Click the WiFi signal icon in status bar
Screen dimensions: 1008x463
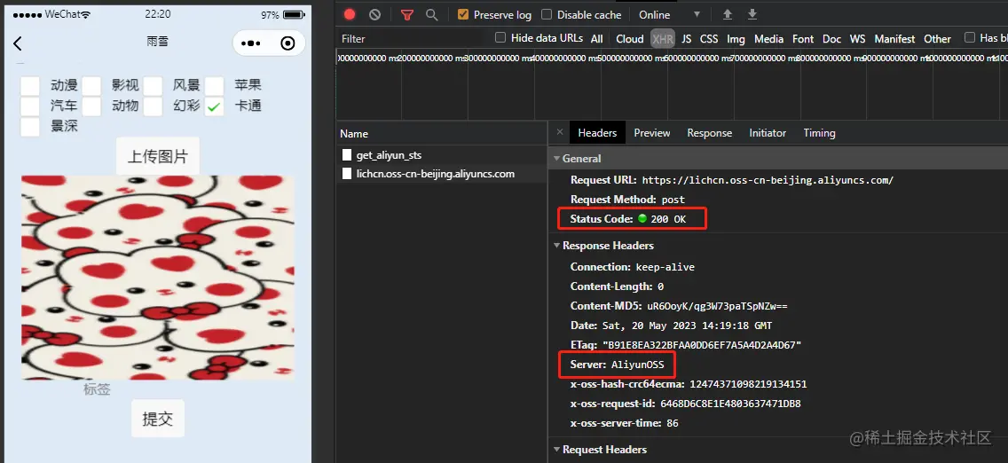(x=86, y=14)
